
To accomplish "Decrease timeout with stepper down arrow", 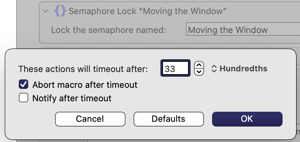I will tap(199, 72).
